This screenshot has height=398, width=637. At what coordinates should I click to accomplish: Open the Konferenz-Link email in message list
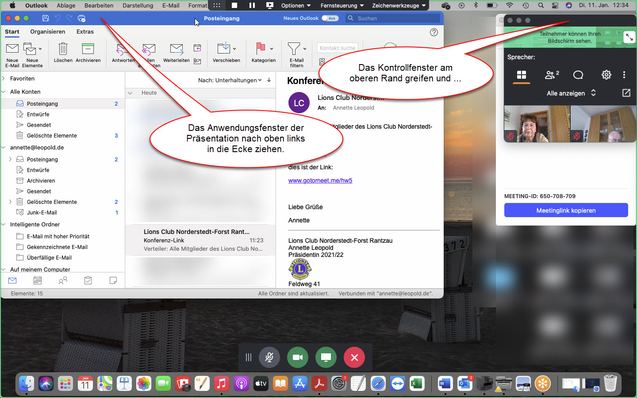[201, 240]
